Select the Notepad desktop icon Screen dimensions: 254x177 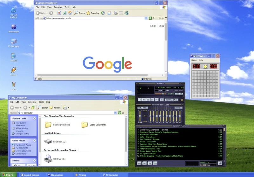click(14, 57)
